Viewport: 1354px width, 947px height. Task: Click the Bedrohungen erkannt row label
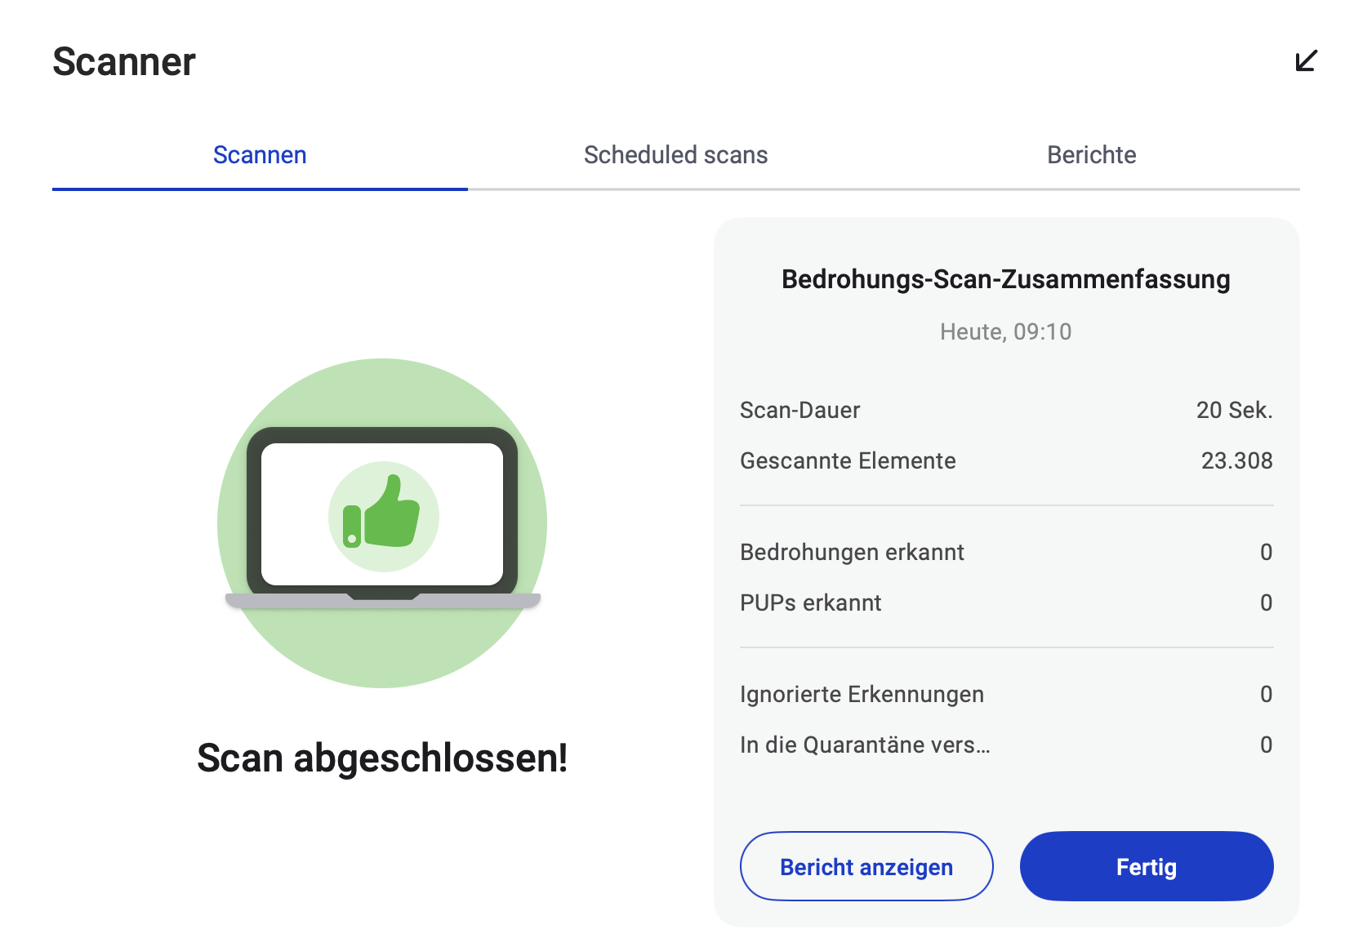pyautogui.click(x=852, y=552)
